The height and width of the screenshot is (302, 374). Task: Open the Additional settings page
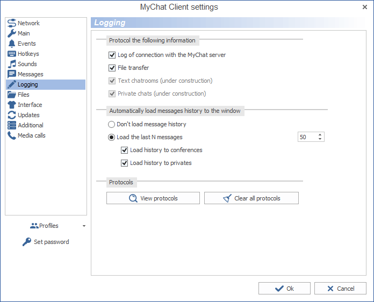[30, 125]
